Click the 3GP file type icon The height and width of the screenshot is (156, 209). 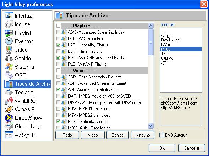click(x=64, y=77)
